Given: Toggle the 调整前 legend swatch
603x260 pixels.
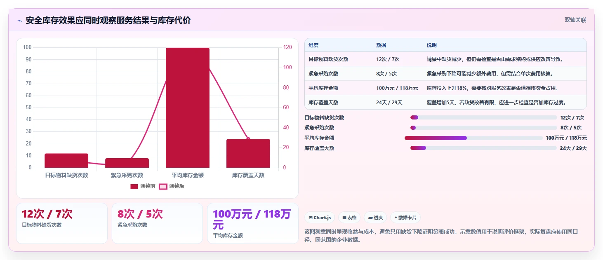Looking at the screenshot, I should [134, 187].
